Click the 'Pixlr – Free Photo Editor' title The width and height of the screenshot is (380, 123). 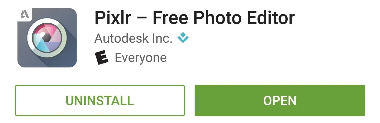(194, 18)
